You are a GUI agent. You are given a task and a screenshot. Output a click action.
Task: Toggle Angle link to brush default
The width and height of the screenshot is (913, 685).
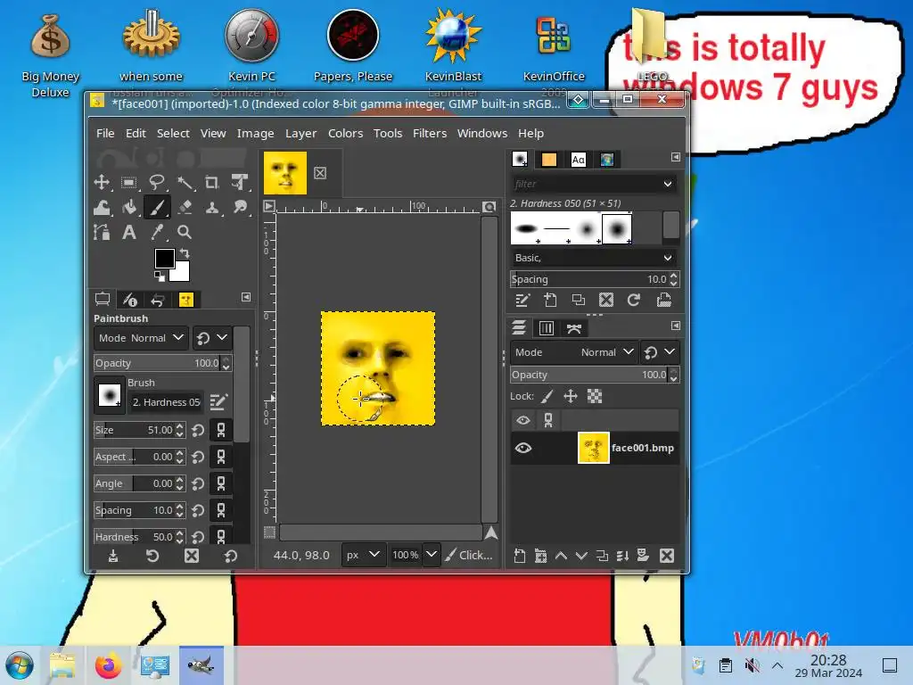[221, 483]
